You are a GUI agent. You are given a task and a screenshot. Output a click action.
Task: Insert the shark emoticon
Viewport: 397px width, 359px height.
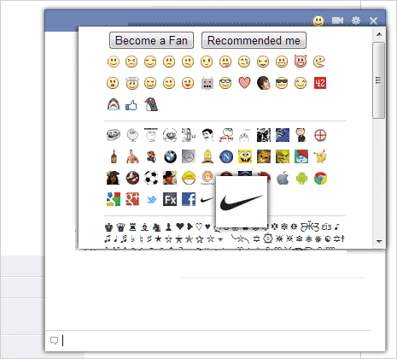coord(114,104)
